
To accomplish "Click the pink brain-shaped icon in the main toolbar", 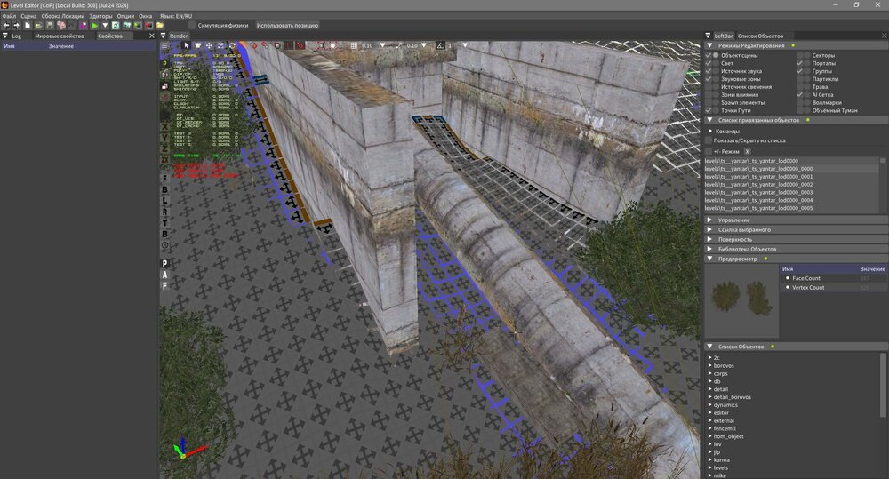I will [x=61, y=26].
